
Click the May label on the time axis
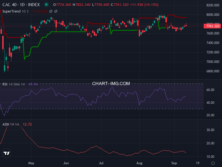tap(31, 163)
